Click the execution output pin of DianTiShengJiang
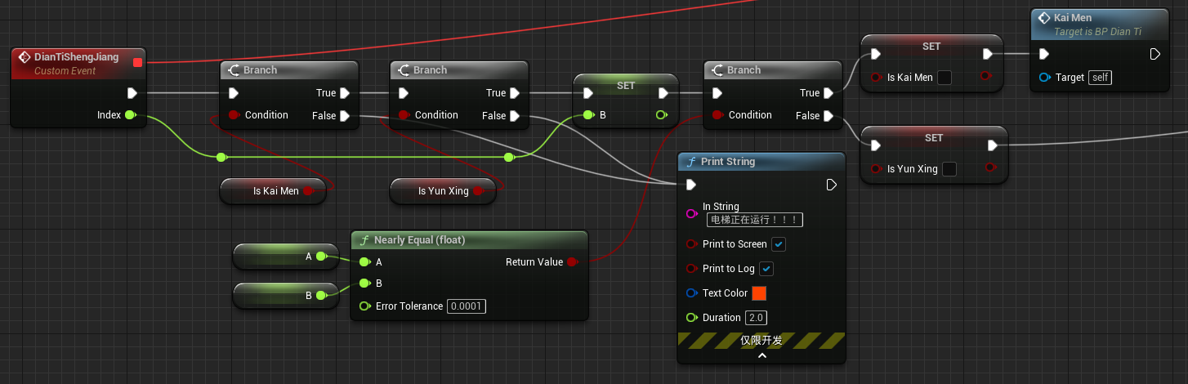 (132, 93)
